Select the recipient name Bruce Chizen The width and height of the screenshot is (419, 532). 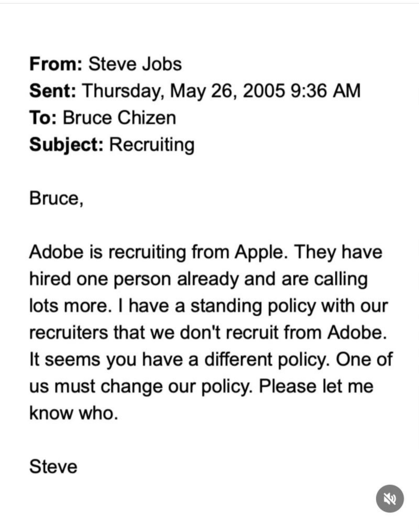(119, 118)
